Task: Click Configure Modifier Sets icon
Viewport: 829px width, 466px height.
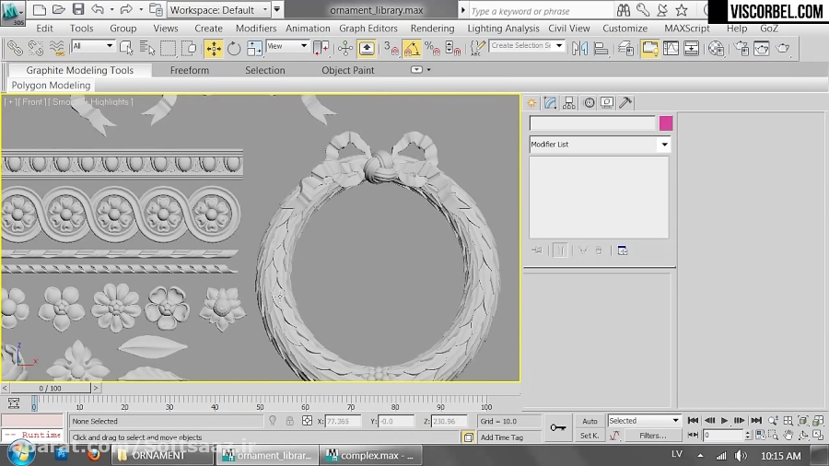Action: [623, 250]
